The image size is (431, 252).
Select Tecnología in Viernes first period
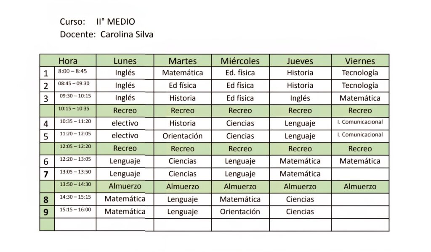click(360, 73)
